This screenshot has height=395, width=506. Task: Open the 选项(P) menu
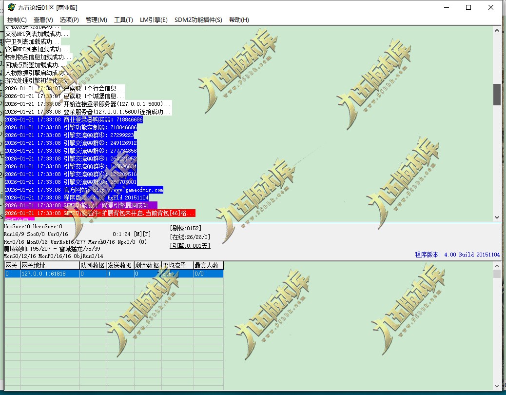coord(69,20)
